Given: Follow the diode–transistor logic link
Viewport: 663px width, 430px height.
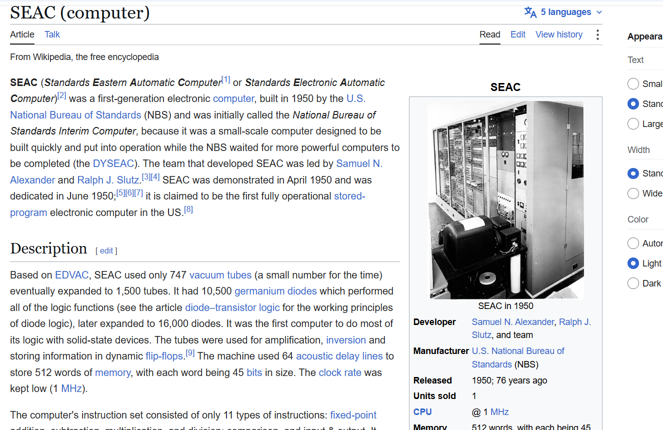Looking at the screenshot, I should pos(232,307).
